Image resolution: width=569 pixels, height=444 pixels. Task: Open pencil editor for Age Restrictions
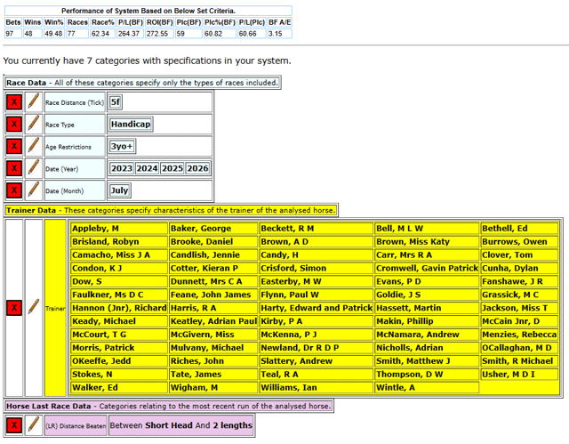click(34, 146)
